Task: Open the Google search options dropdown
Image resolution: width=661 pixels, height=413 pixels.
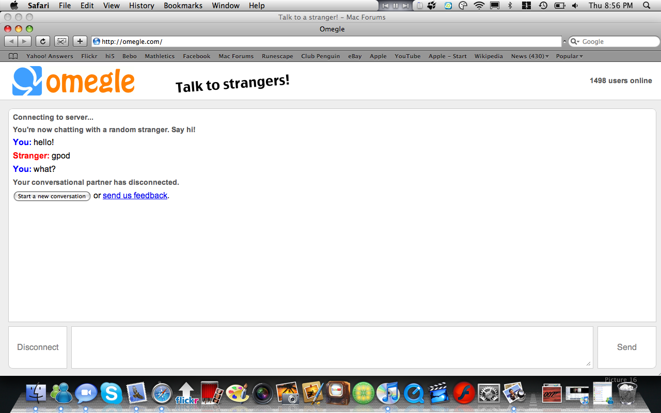Action: [575, 42]
